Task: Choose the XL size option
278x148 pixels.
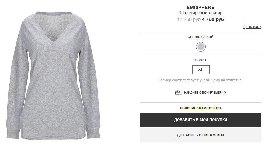Action: tap(201, 70)
